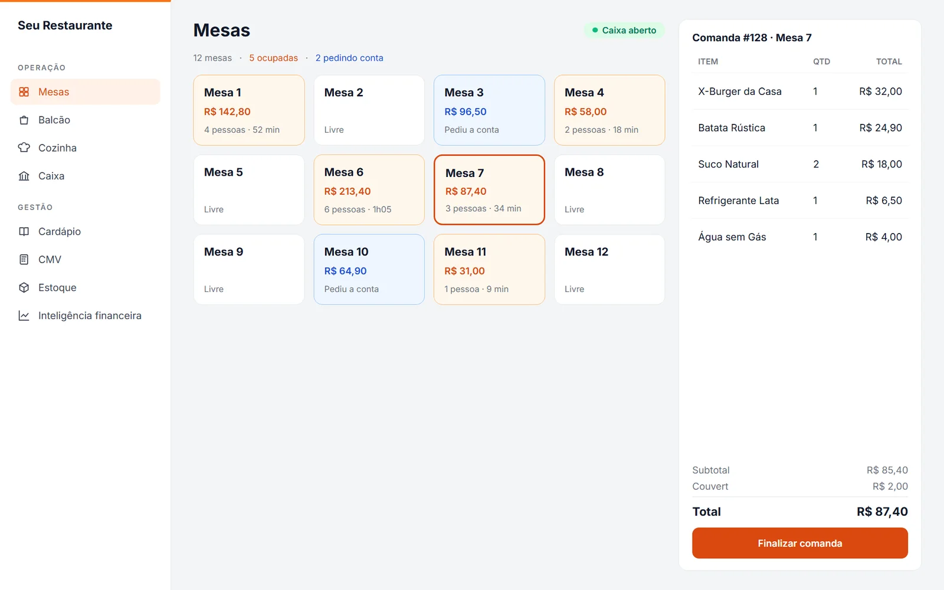Click the Água sem Gás item row

(x=799, y=237)
